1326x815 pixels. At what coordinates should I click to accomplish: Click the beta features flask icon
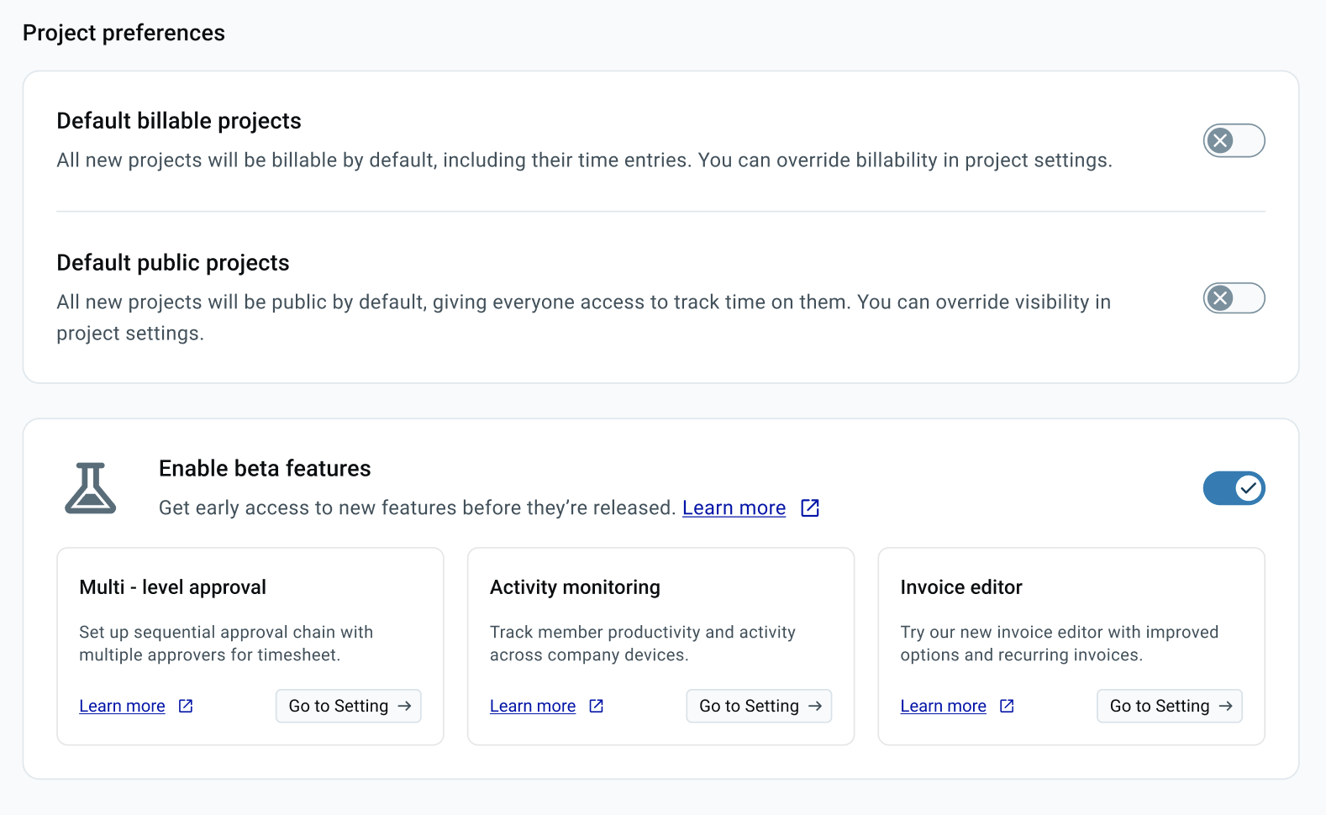pyautogui.click(x=91, y=488)
